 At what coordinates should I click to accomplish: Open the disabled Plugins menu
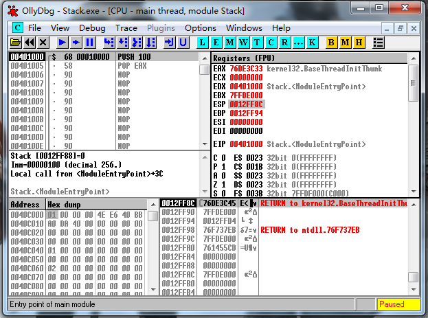(x=161, y=28)
